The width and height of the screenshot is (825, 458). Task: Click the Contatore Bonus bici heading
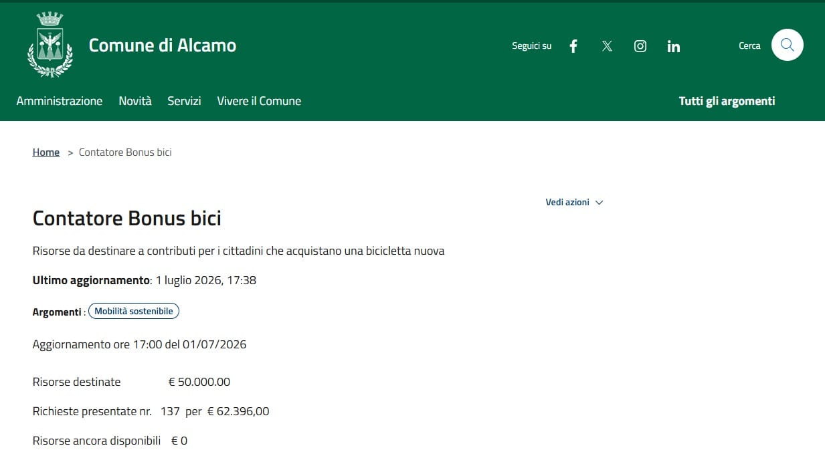tap(127, 218)
